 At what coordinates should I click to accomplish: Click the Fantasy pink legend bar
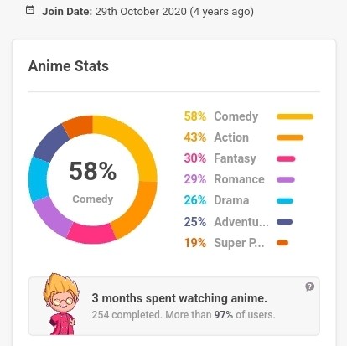pyautogui.click(x=286, y=159)
